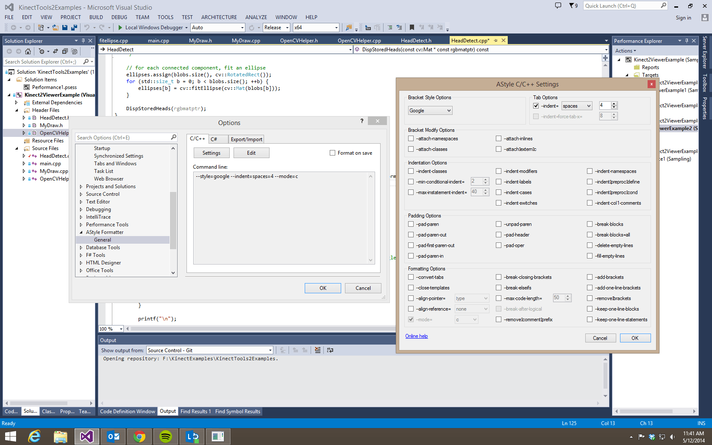This screenshot has width=712, height=445.
Task: Click the Uncomment Selection icon
Action: 399,28
